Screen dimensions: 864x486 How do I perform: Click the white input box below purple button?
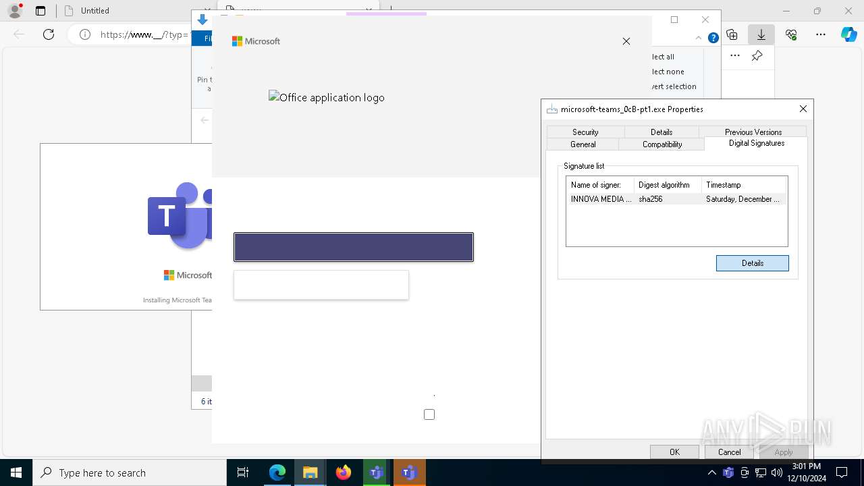pyautogui.click(x=321, y=285)
